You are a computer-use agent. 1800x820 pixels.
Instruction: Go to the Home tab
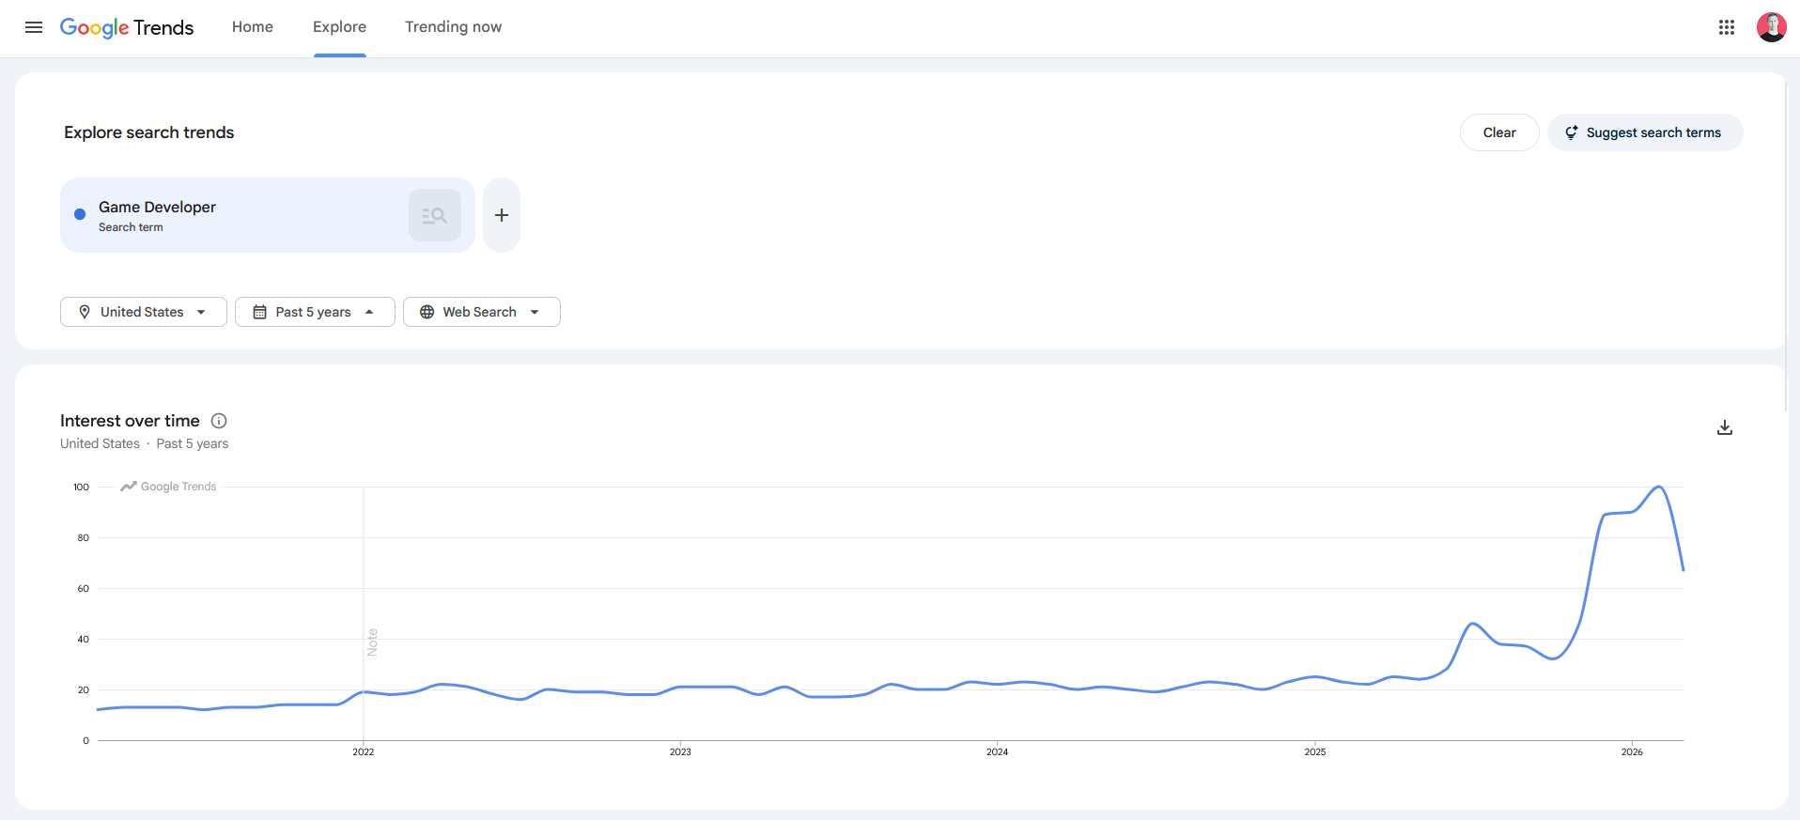[253, 27]
